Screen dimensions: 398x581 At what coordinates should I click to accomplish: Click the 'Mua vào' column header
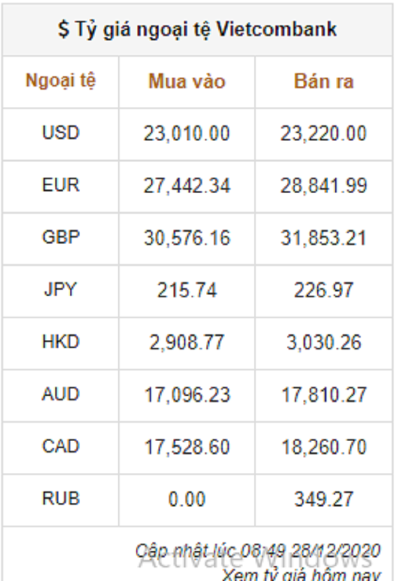pyautogui.click(x=187, y=81)
